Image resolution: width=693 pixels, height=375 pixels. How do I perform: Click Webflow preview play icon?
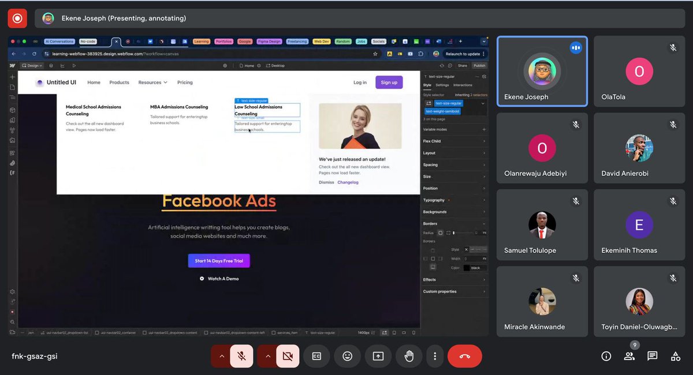(74, 65)
